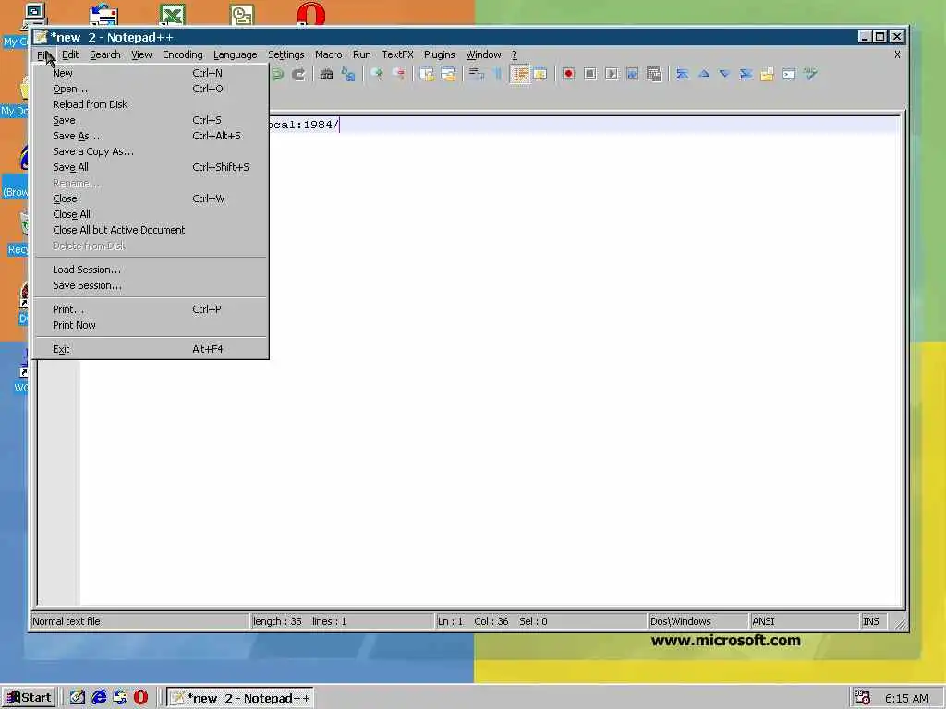Viewport: 946px width, 709px height.
Task: Open the Encoding menu
Action: coord(182,54)
